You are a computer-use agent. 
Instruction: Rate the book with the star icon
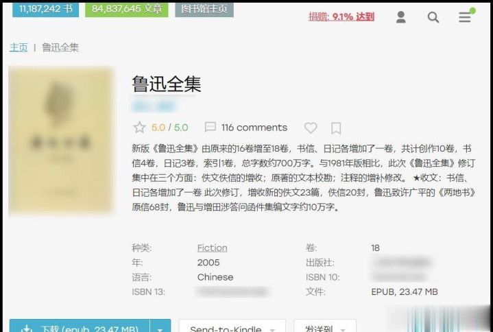click(x=139, y=128)
